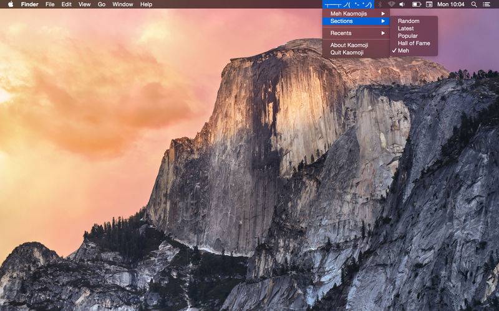Image resolution: width=499 pixels, height=311 pixels.
Task: Click the Mon 10:04 clock
Action: click(x=450, y=4)
